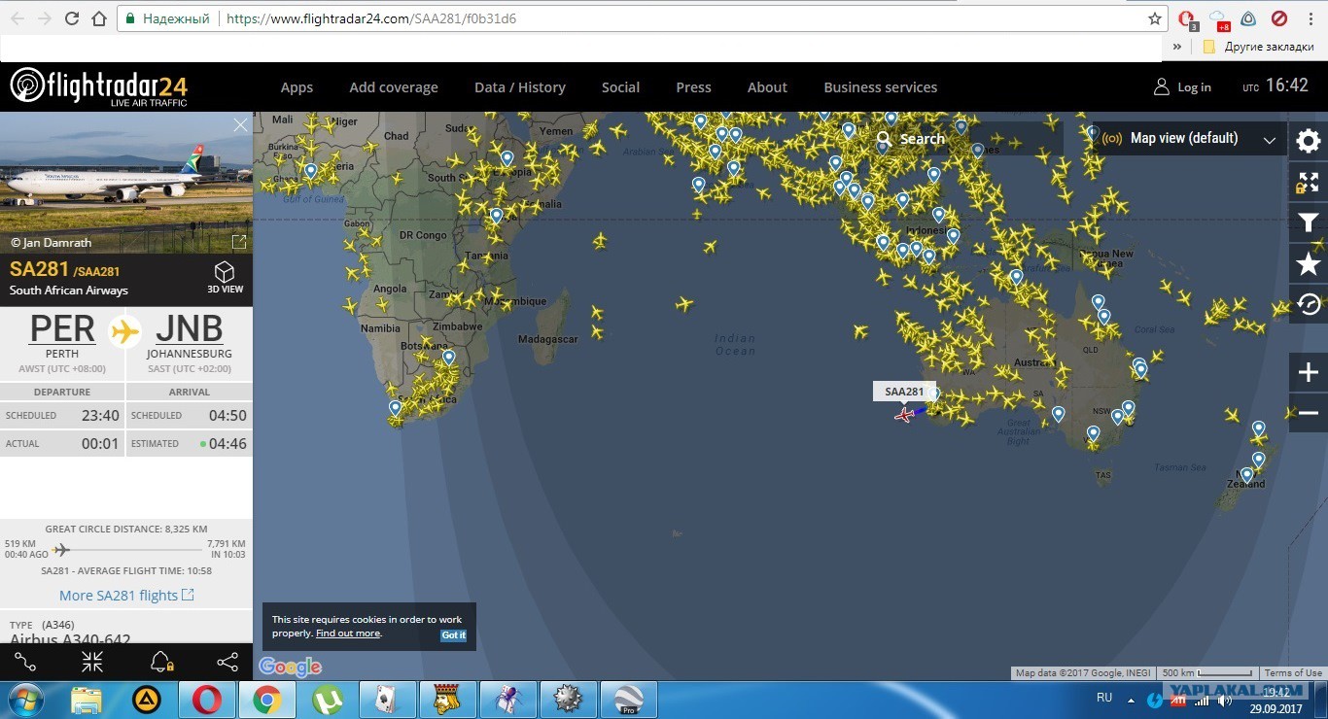Accept cookies with Got it button
1328x719 pixels.
pyautogui.click(x=454, y=634)
